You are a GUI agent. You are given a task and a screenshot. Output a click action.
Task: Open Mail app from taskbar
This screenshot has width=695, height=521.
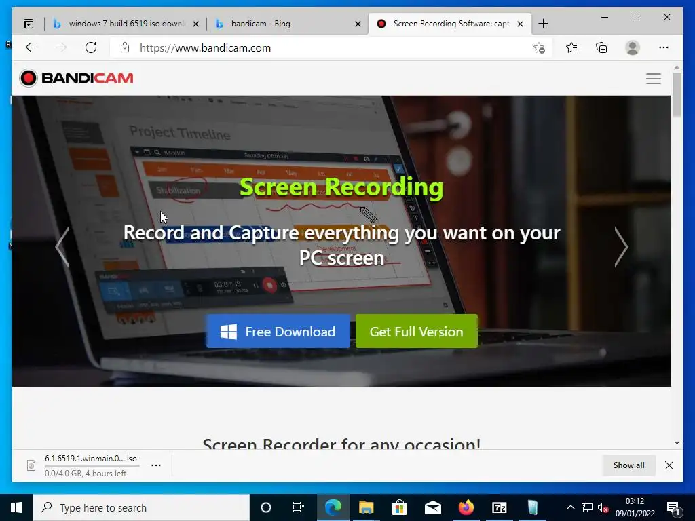tap(432, 507)
